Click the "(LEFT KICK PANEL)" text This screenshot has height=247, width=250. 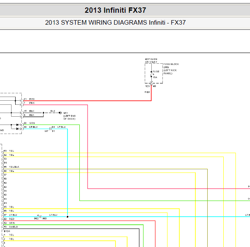[x=170, y=72]
